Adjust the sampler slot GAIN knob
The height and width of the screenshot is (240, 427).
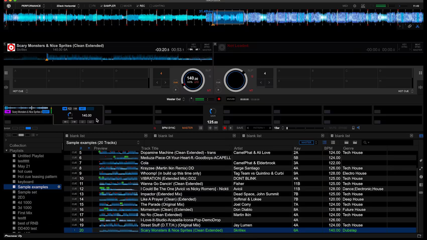pyautogui.click(x=70, y=115)
